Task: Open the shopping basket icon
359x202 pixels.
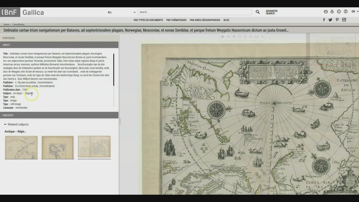Action: coord(326,12)
